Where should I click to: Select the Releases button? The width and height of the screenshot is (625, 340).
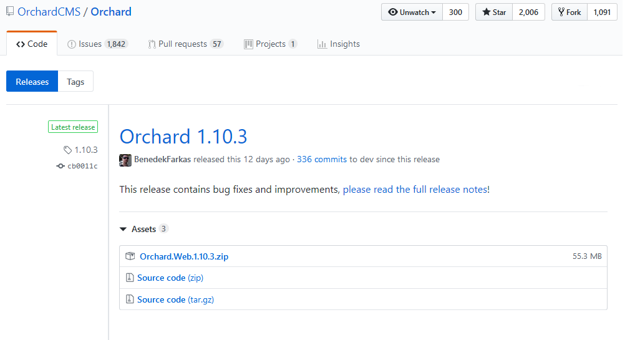pos(32,81)
